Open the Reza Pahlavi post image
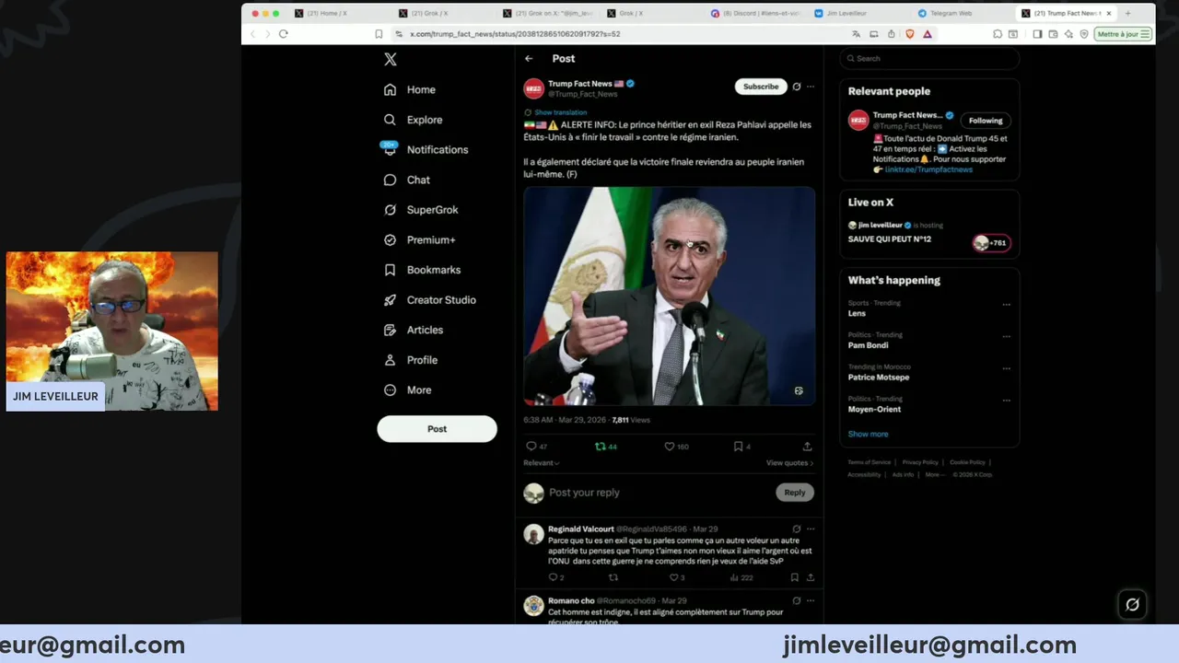 (x=670, y=297)
